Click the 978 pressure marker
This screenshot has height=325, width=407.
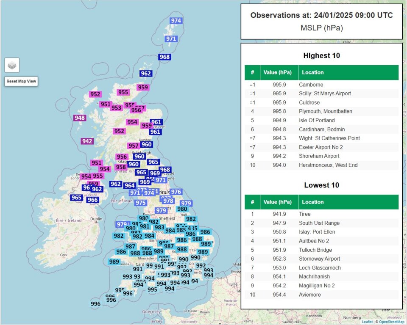[168, 201]
